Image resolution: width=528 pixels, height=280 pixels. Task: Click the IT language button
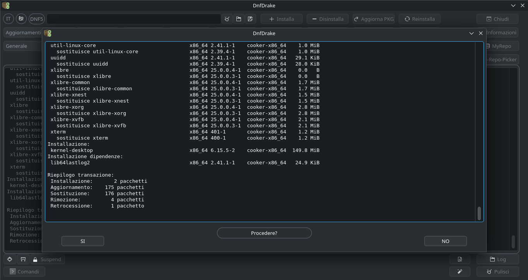[x=8, y=19]
